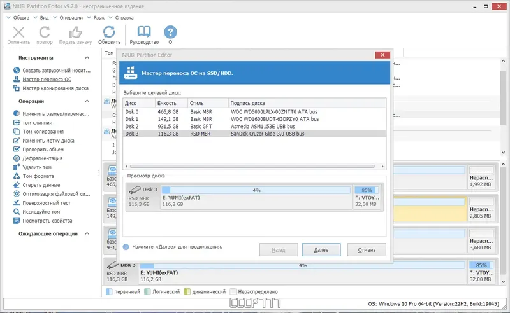Click the Изменить размер/переместить icon
510x313 pixels.
click(x=17, y=113)
